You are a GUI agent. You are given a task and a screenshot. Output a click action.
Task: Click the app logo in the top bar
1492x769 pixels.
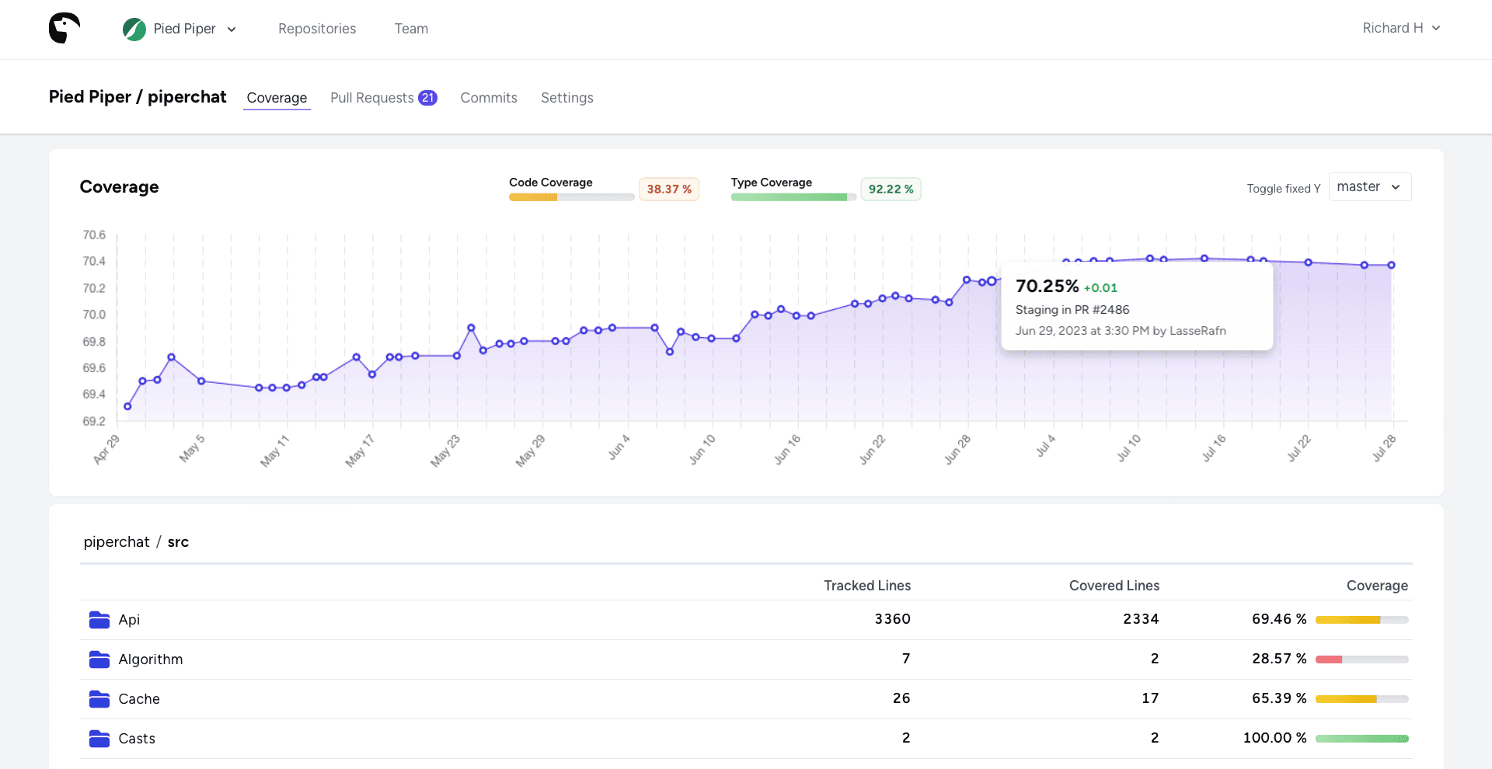[64, 28]
